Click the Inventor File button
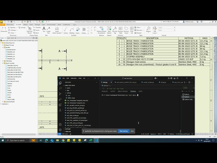The width and height of the screenshot is (217, 163). pyautogui.click(x=2, y=25)
